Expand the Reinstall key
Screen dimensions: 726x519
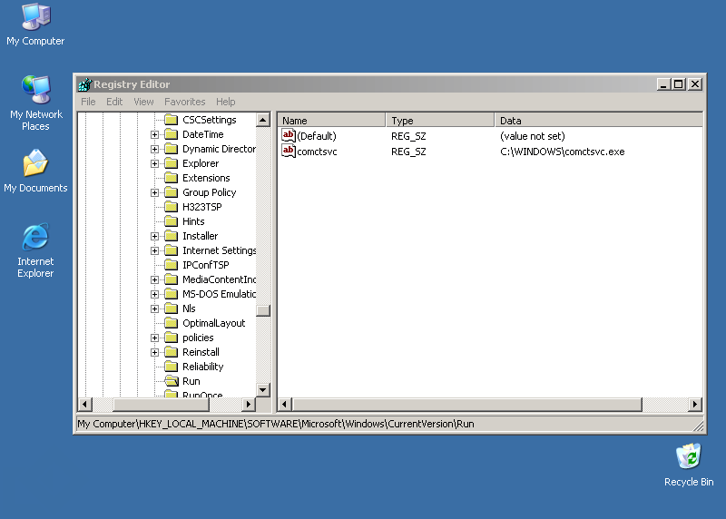(154, 352)
